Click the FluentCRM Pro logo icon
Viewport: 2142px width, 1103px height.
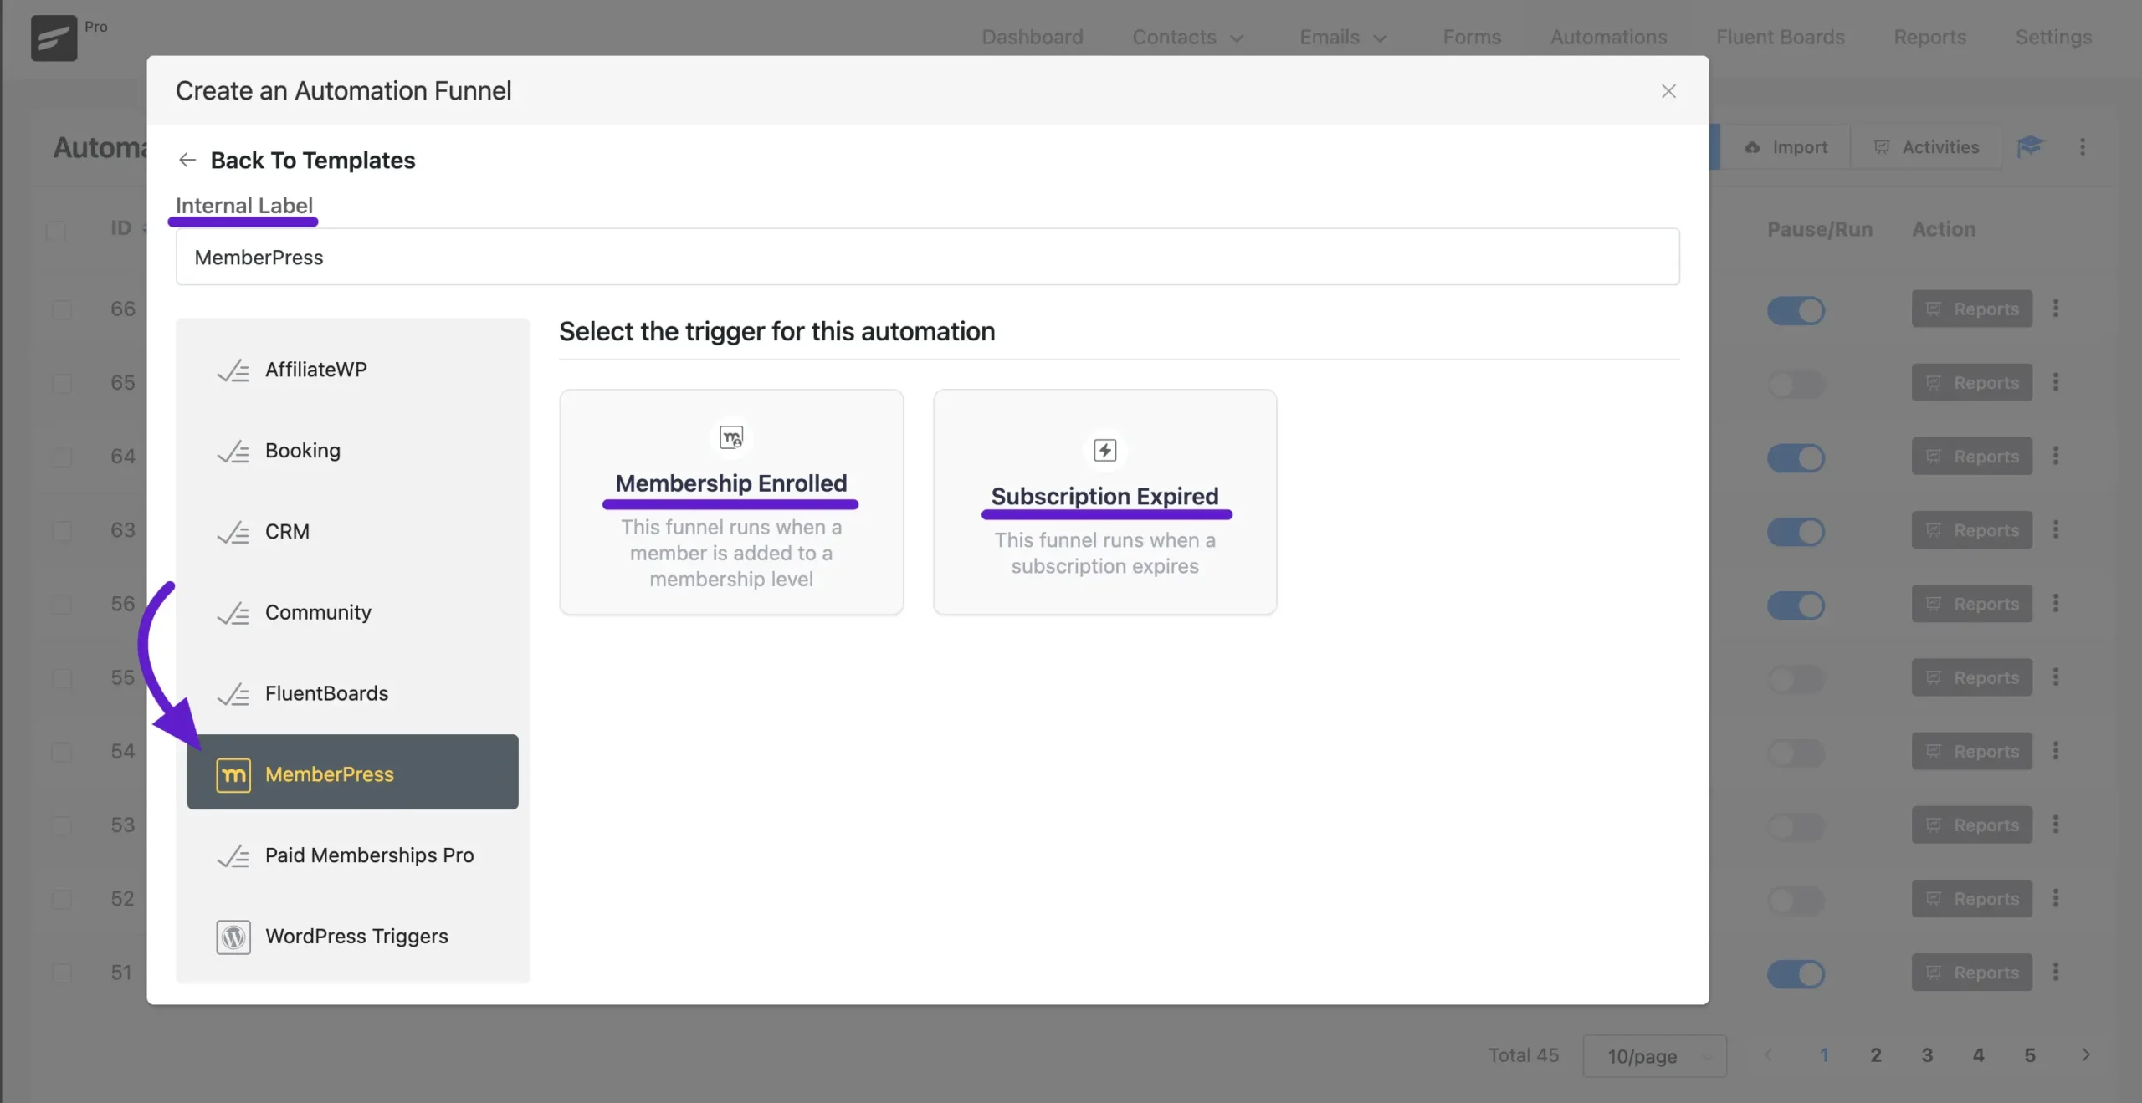(54, 38)
